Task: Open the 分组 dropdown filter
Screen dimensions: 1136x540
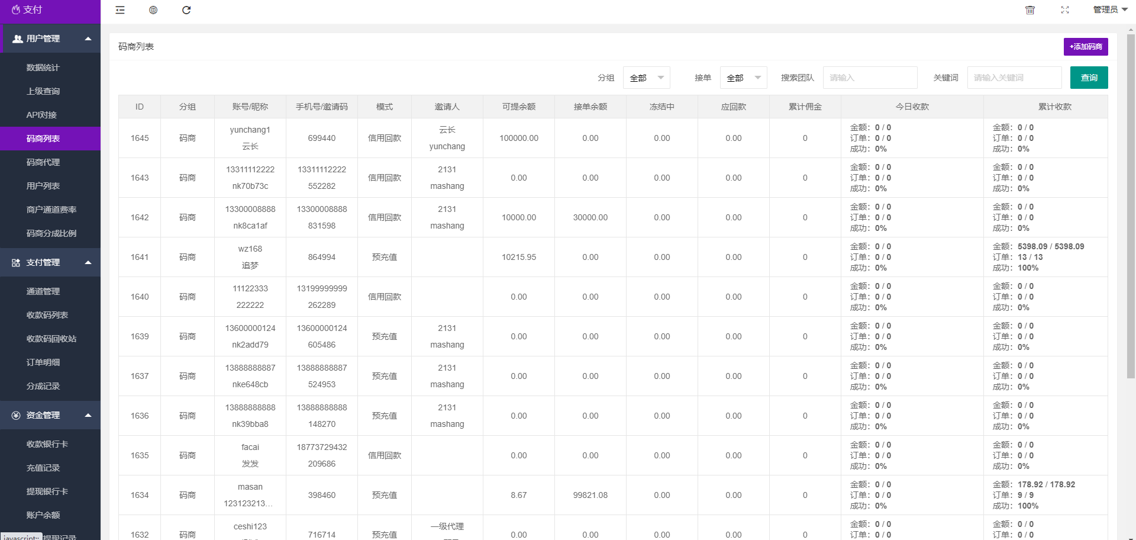Action: tap(646, 78)
